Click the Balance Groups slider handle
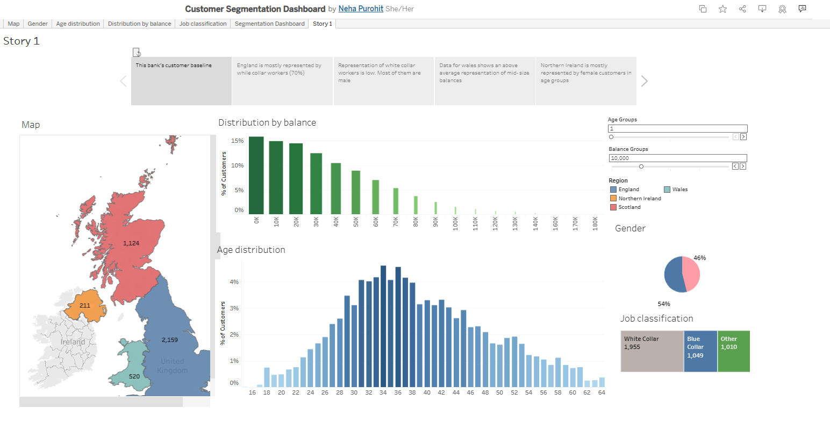830x422 pixels. pyautogui.click(x=641, y=166)
